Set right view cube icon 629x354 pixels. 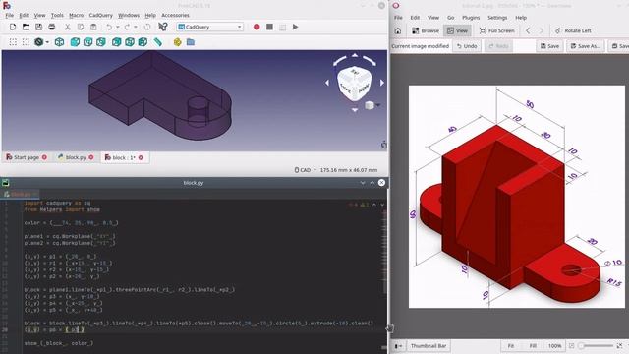pos(101,42)
